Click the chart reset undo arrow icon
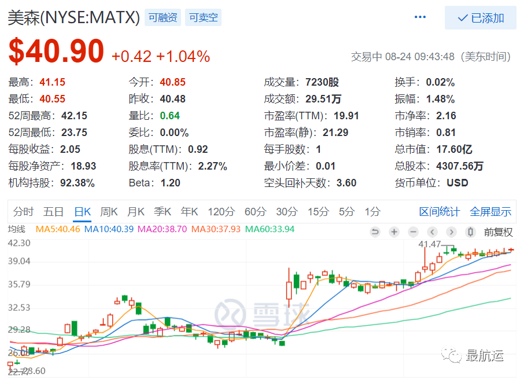Viewport: 520px width, 378px height. click(375, 232)
